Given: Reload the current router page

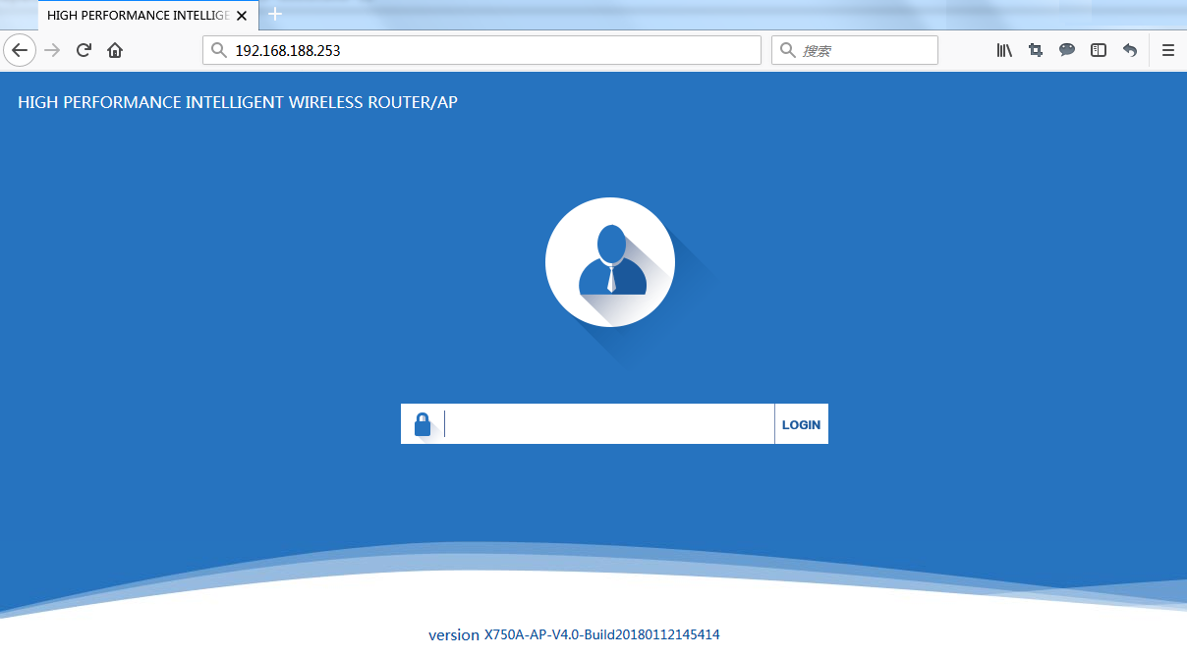Looking at the screenshot, I should 85,50.
